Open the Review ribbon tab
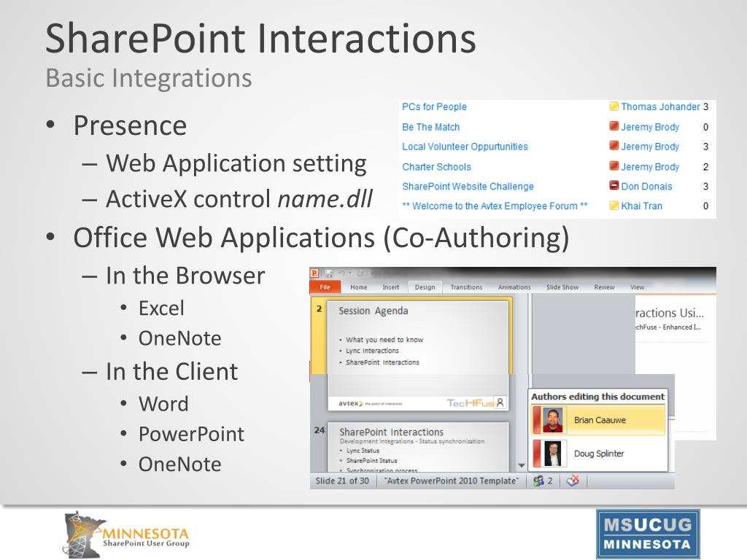The height and width of the screenshot is (560, 747). point(604,287)
